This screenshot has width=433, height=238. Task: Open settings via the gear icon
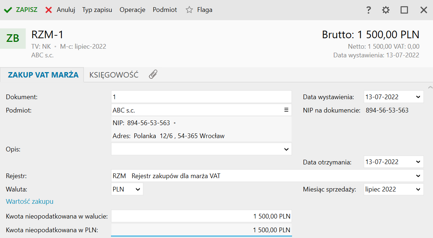(x=386, y=10)
